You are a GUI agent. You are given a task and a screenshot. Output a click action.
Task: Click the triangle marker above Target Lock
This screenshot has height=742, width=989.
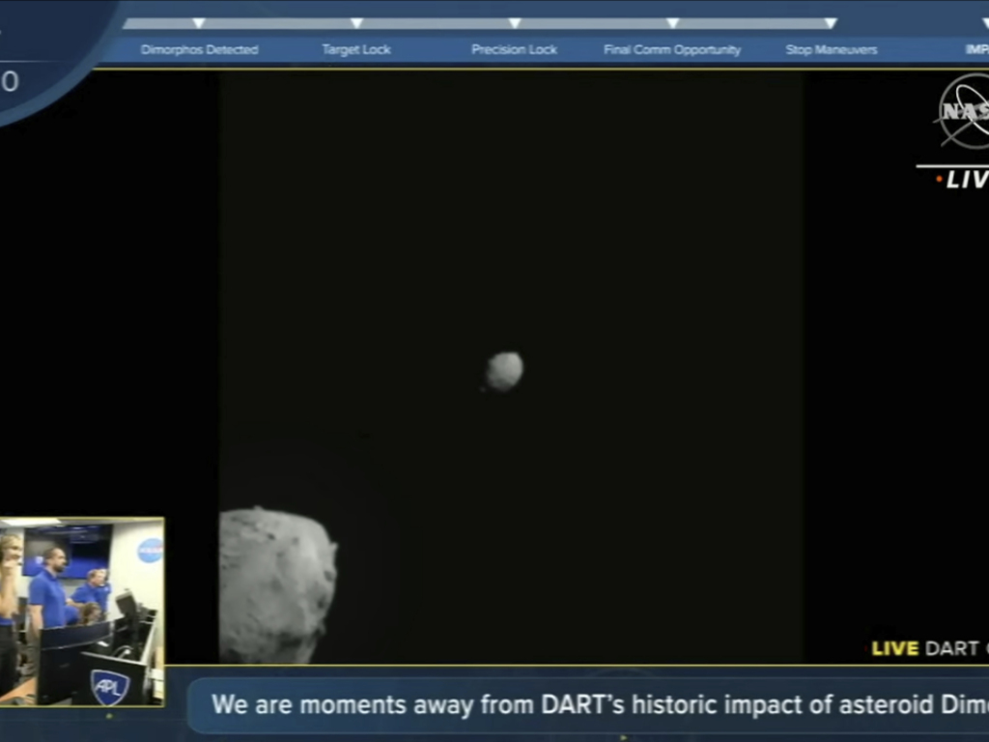(356, 23)
